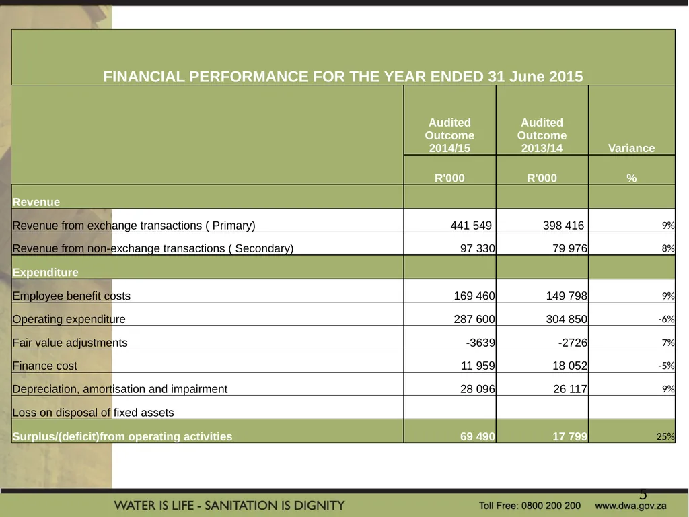Open the www.dwa.gov.za link
The width and height of the screenshot is (689, 517).
(x=630, y=506)
